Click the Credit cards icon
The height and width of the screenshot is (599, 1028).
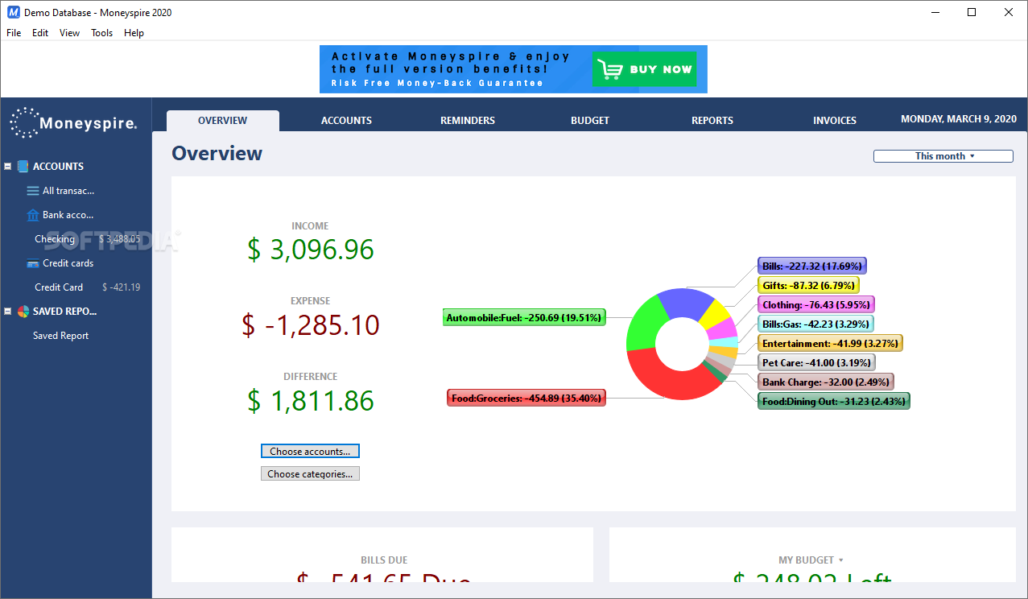click(x=32, y=263)
